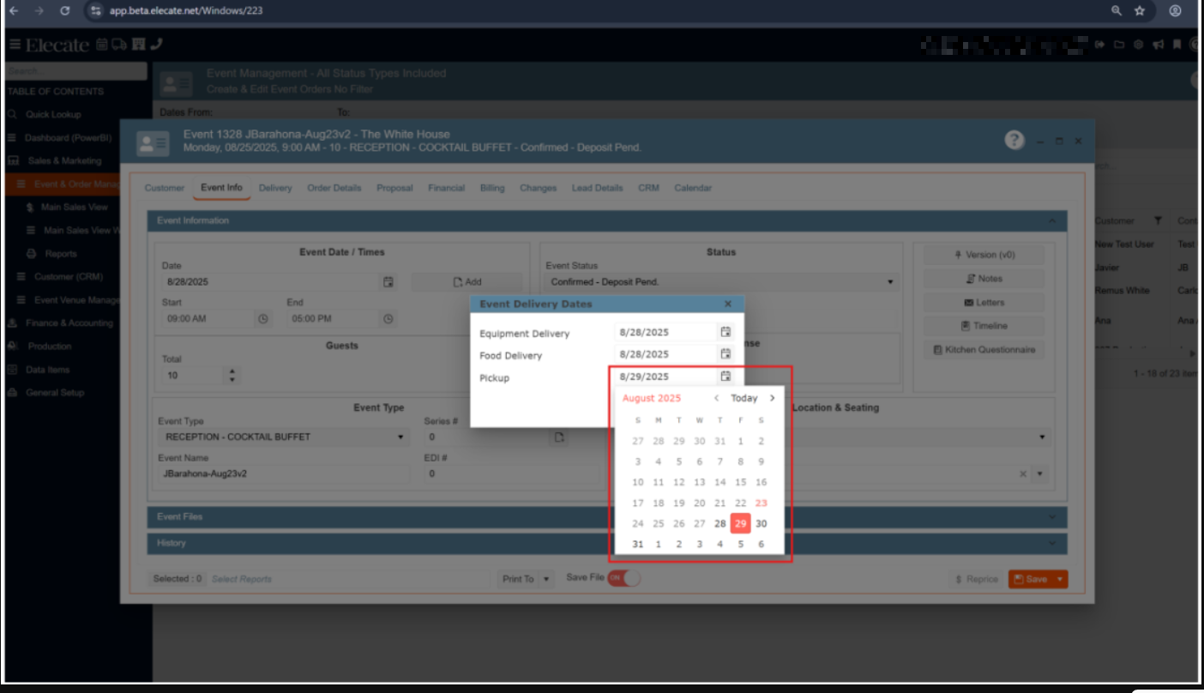Expand the History section

pyautogui.click(x=606, y=543)
